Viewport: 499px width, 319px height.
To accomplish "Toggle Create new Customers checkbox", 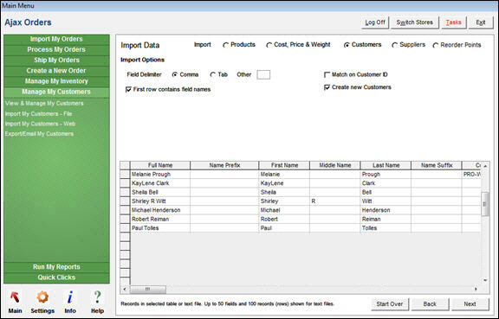I will point(327,87).
